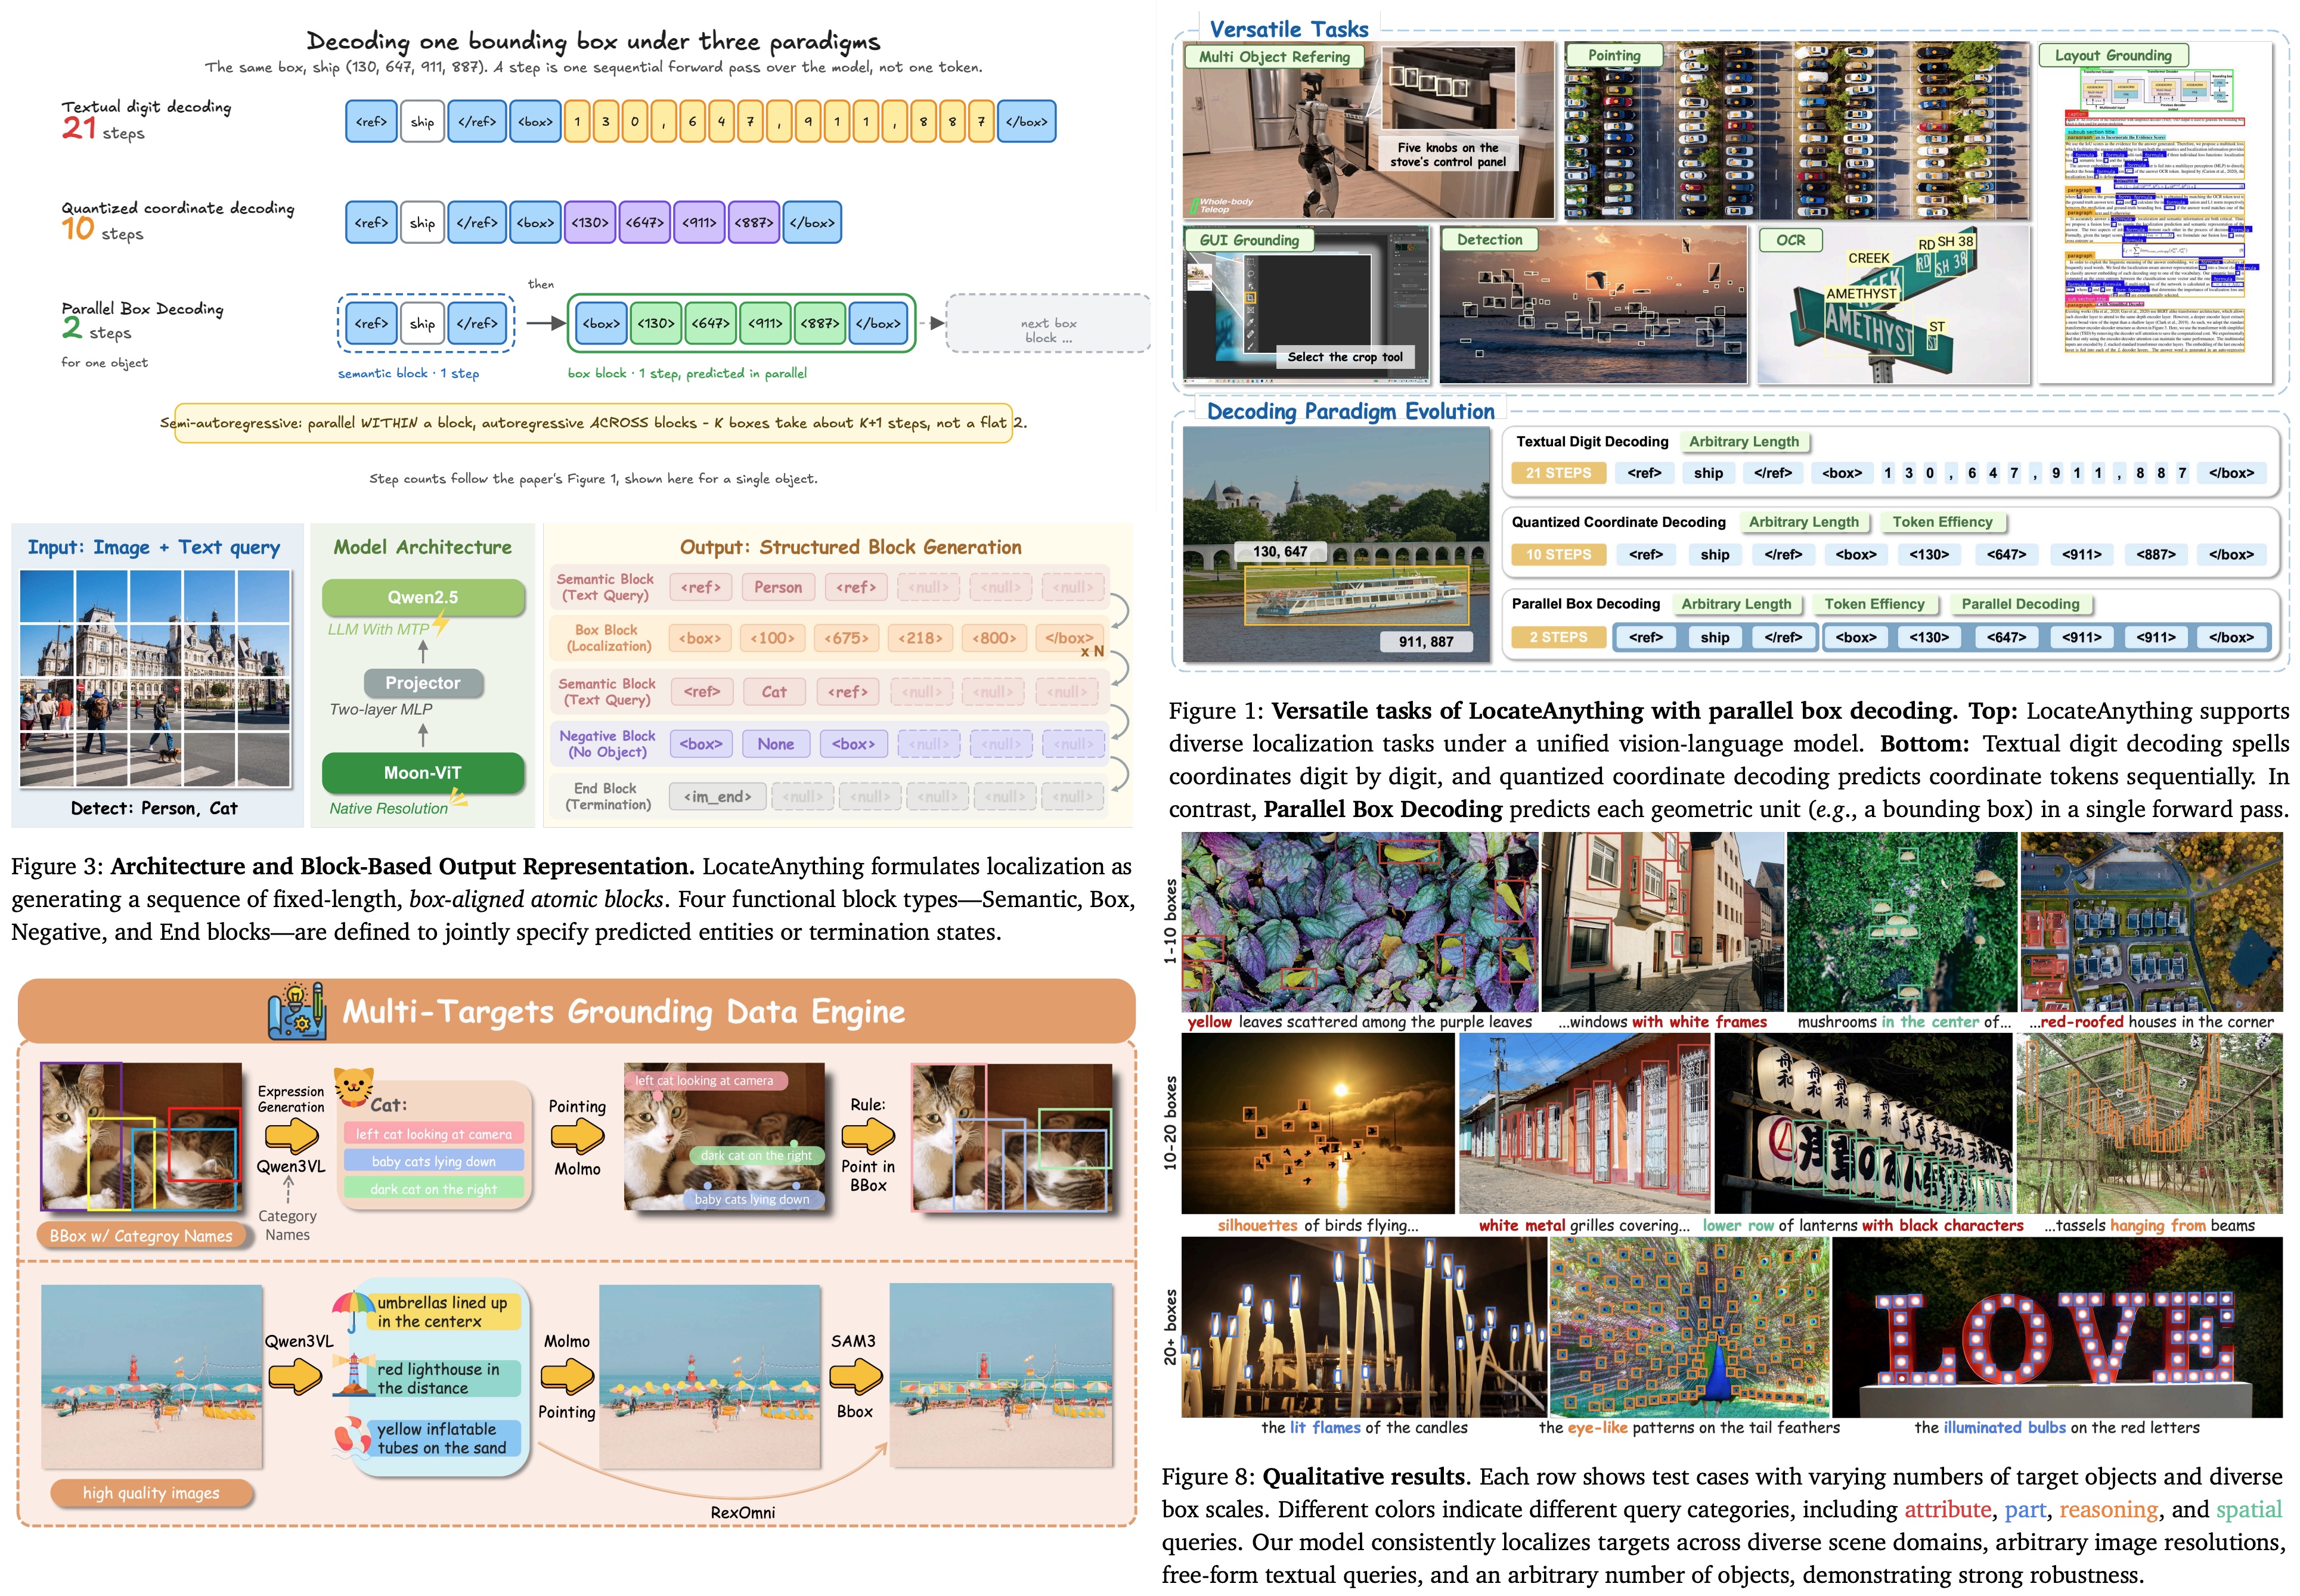2300x1596 pixels.
Task: Select the Projector block
Action: (422, 683)
